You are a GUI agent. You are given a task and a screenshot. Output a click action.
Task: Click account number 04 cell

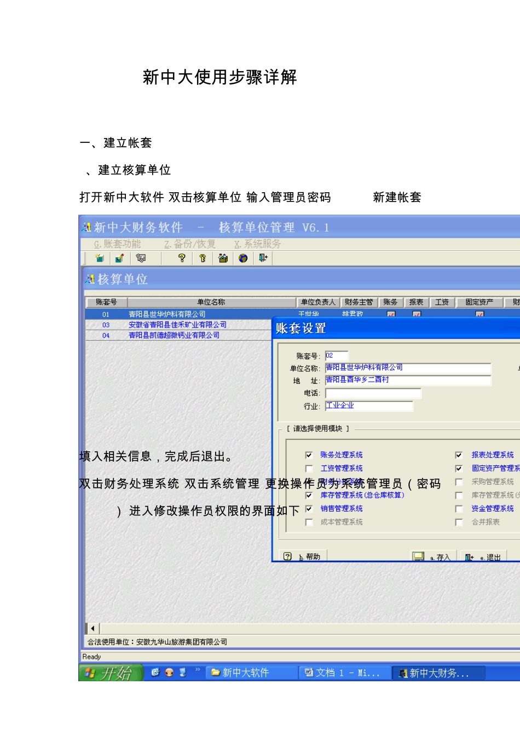tap(106, 335)
